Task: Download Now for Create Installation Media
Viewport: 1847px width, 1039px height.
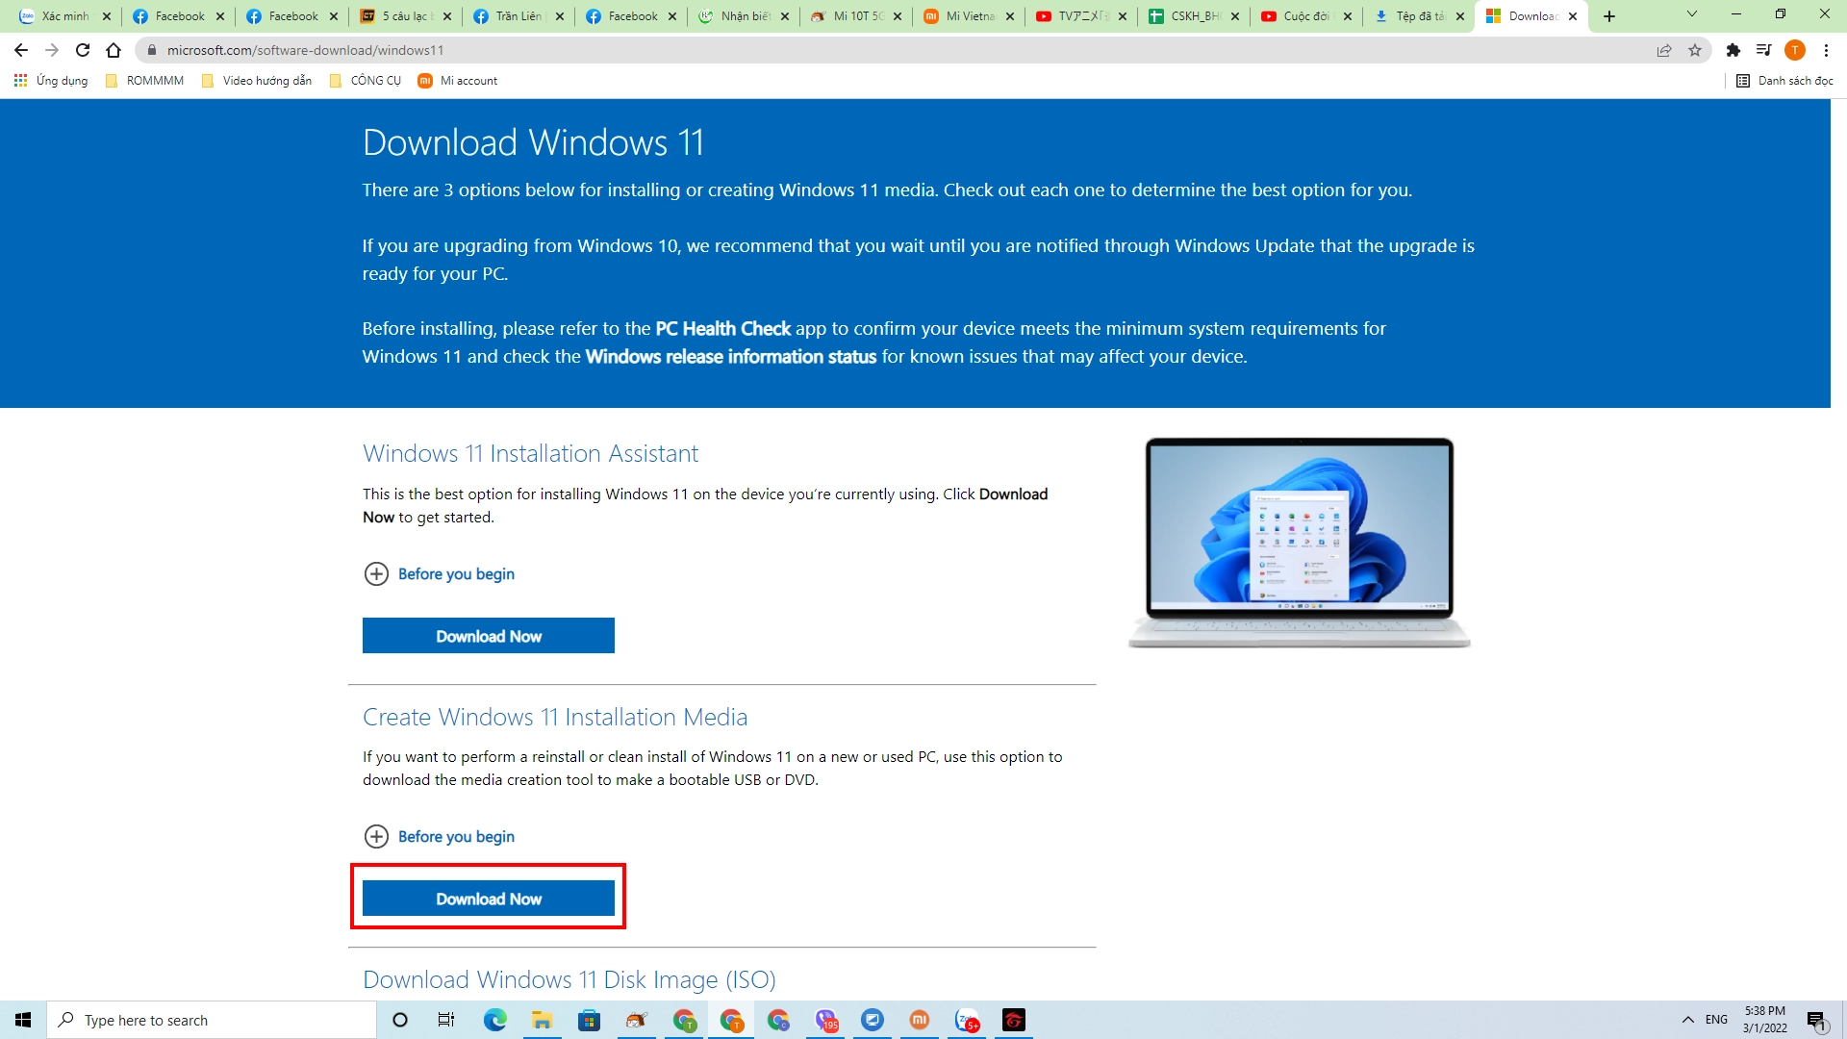Action: click(x=489, y=899)
